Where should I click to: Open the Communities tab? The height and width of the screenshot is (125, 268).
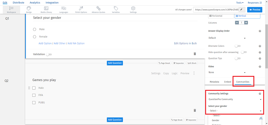pos(243,82)
